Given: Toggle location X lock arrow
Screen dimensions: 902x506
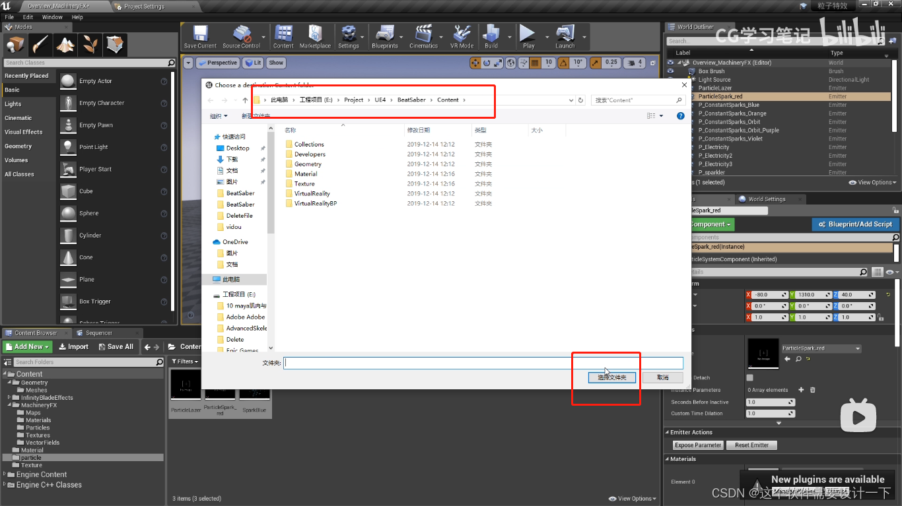Looking at the screenshot, I should (x=784, y=295).
